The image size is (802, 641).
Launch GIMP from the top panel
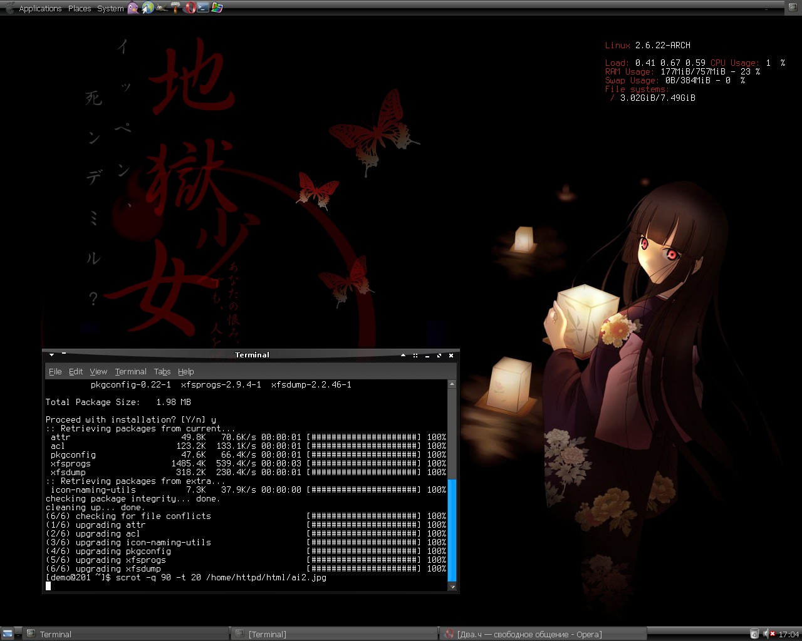tap(161, 8)
